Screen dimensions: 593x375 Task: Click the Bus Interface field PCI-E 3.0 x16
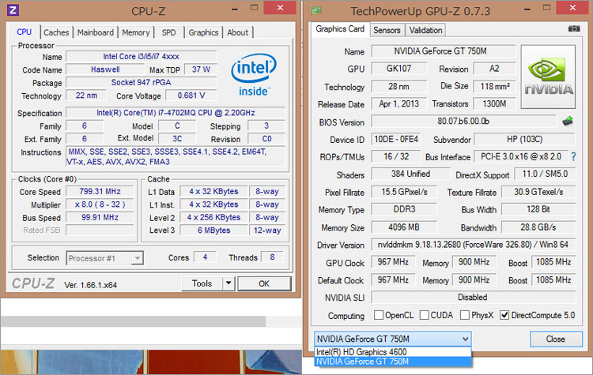click(x=521, y=157)
